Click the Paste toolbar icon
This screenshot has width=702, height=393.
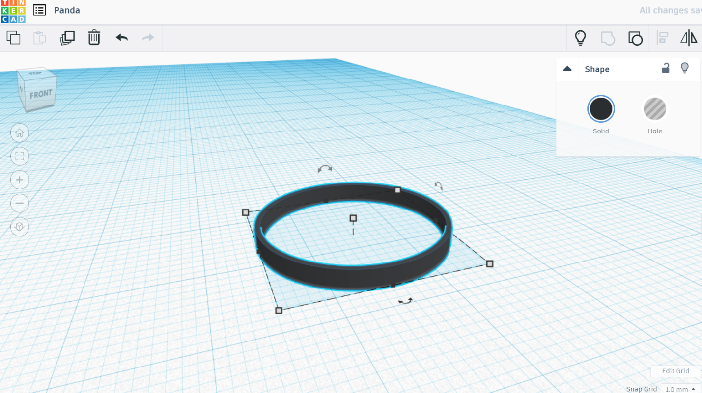pos(40,38)
